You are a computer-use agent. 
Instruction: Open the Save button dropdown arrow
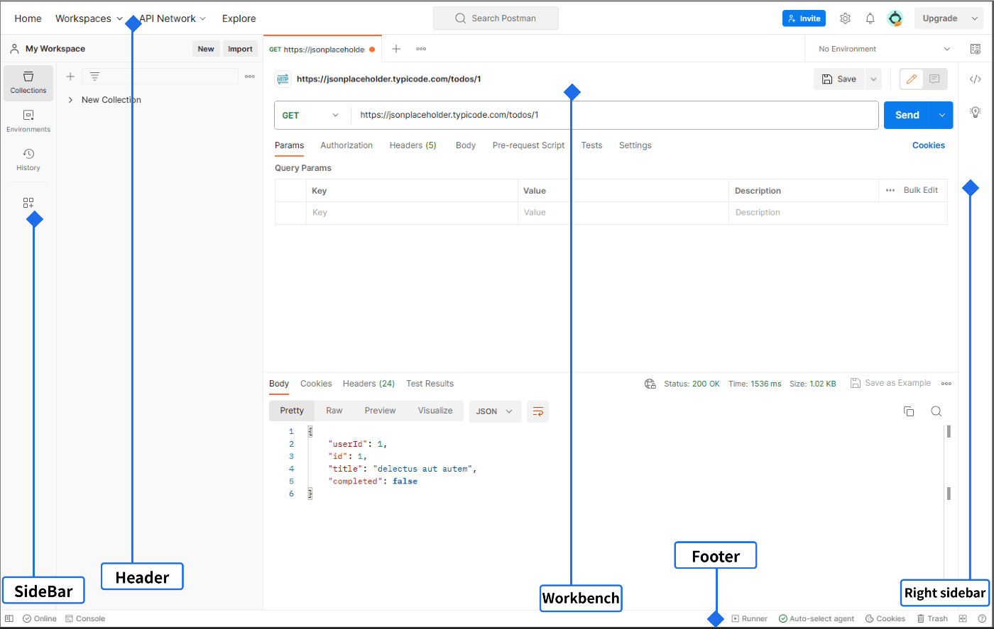[873, 79]
